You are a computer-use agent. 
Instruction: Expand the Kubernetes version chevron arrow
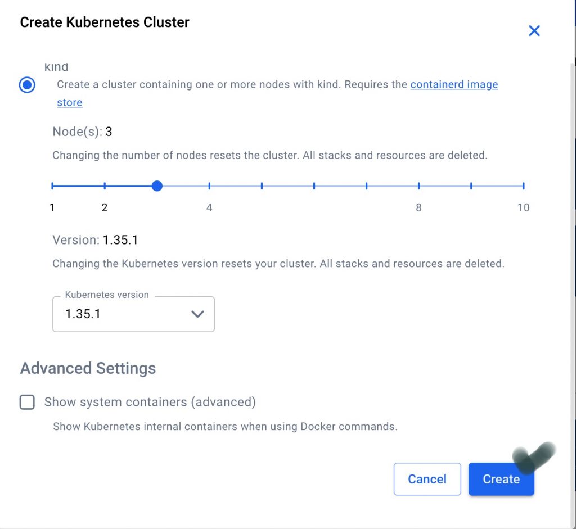(197, 314)
